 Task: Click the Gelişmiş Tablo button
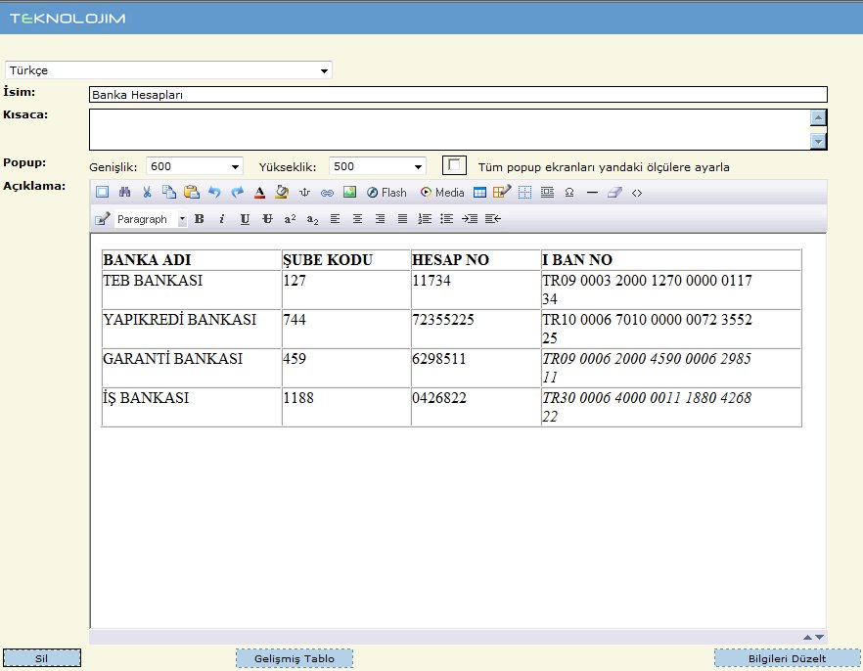point(295,658)
